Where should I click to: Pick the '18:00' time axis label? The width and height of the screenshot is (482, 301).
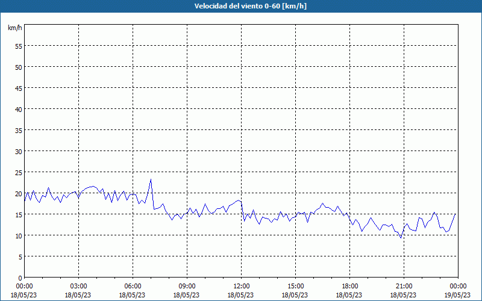[x=349, y=287]
